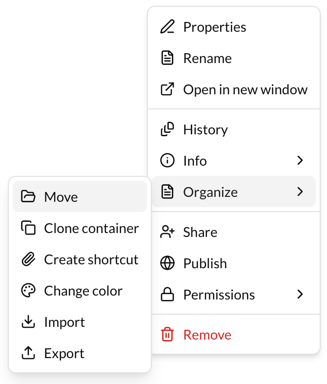Open Properties from the context menu

pyautogui.click(x=234, y=27)
